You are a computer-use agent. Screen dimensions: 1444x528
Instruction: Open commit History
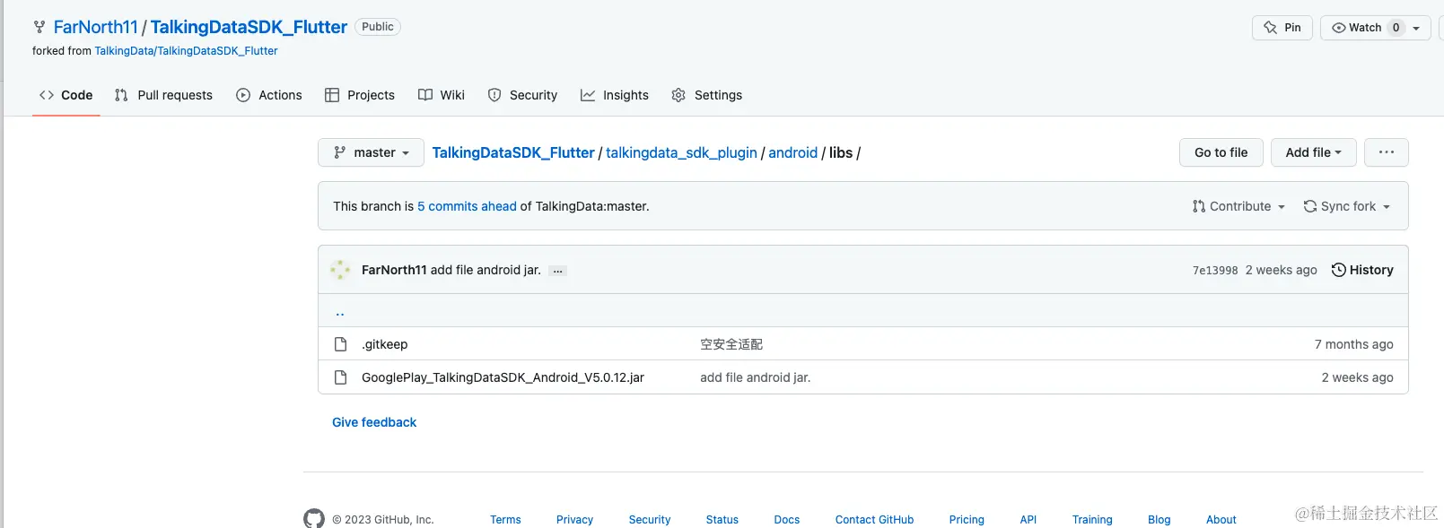coord(1362,270)
